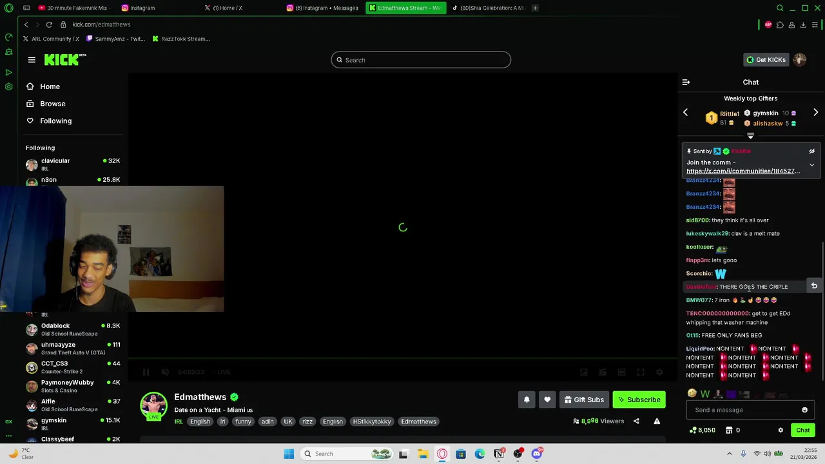
Task: Open the x.com communities link in pinned message
Action: click(x=743, y=171)
